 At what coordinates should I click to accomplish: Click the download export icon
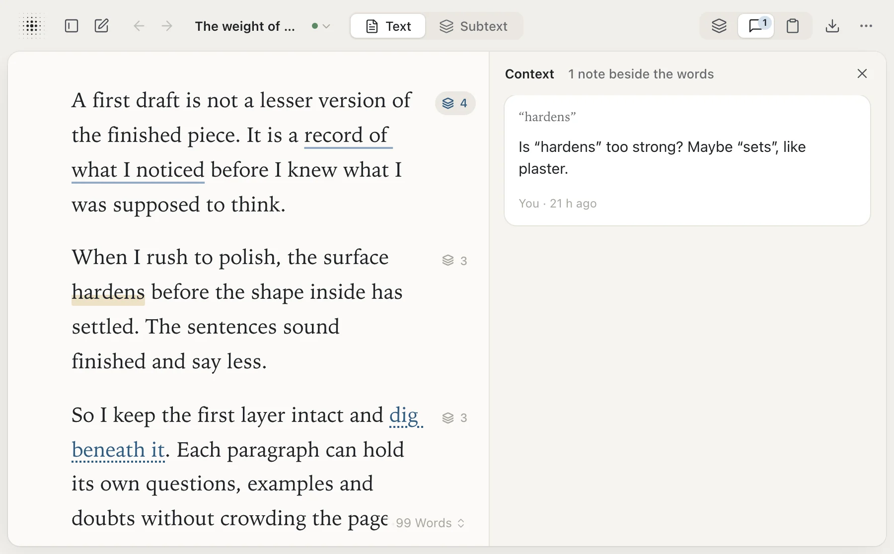point(832,26)
